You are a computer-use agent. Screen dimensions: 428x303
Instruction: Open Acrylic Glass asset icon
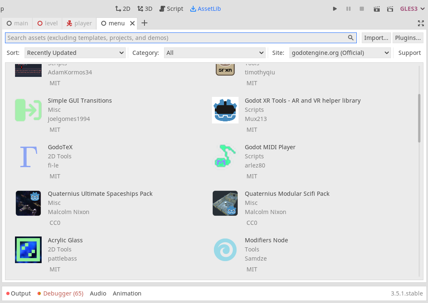coord(28,250)
